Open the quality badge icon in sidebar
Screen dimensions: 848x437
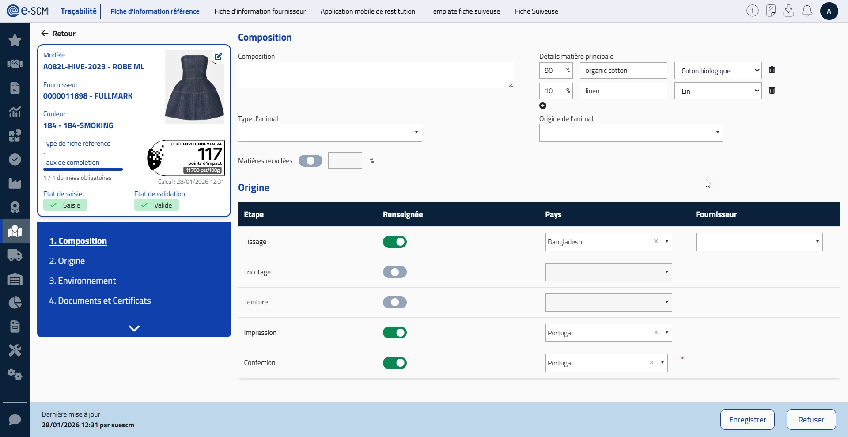[x=15, y=207]
